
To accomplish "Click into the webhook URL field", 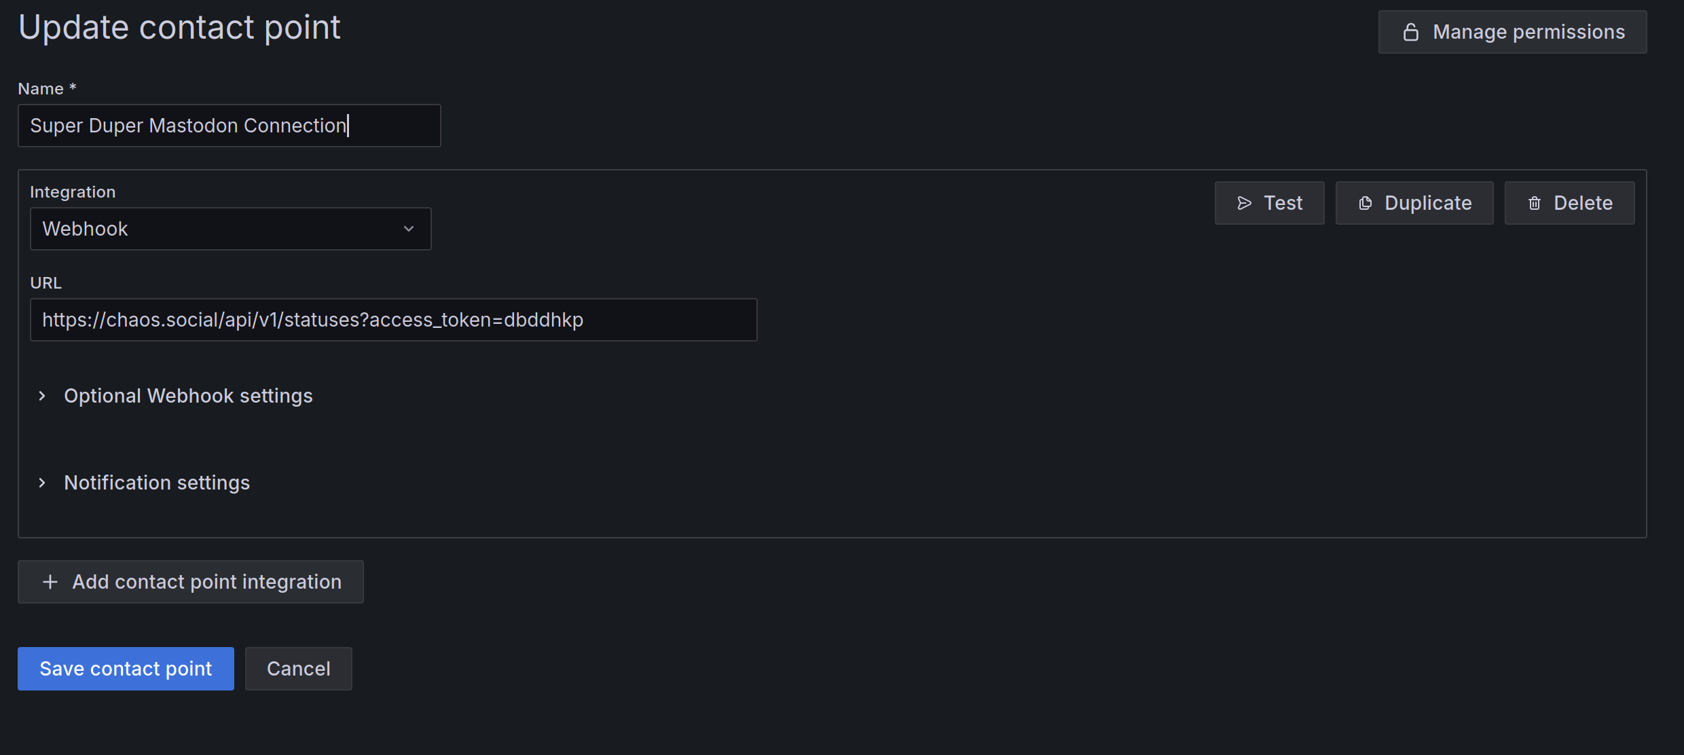I will tap(393, 320).
